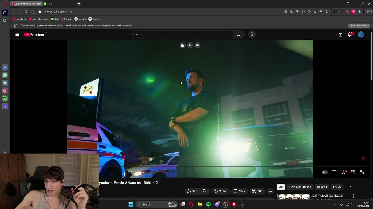Image resolution: width=373 pixels, height=209 pixels.
Task: Open Spotify from Windows taskbar
Action: 208,204
